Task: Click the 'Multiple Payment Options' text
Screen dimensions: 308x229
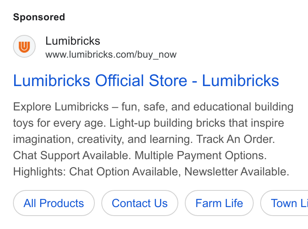Action: click(201, 156)
